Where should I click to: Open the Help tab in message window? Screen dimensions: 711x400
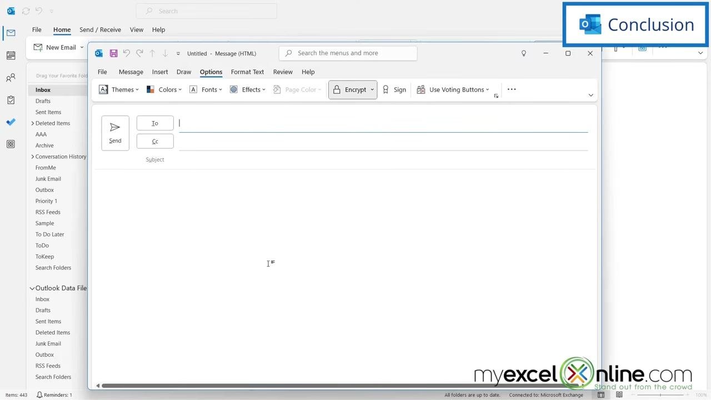(x=308, y=72)
